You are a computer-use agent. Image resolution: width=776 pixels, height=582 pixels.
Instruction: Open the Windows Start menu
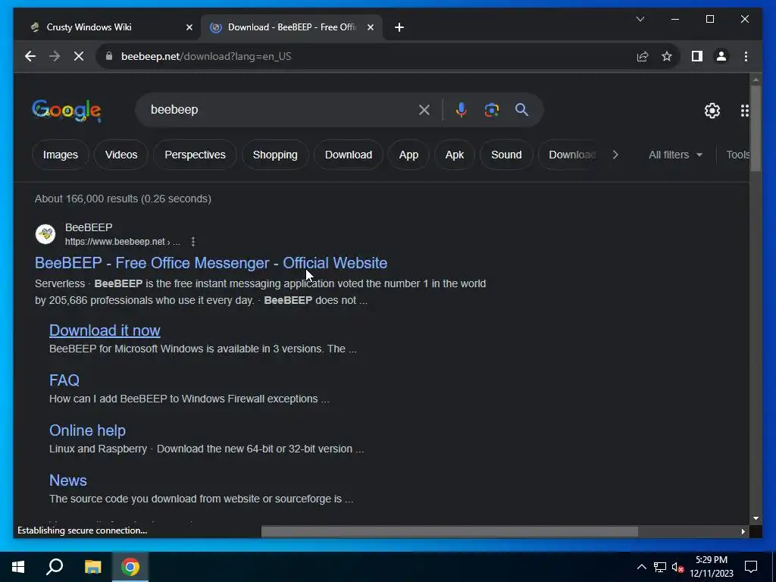tap(18, 567)
